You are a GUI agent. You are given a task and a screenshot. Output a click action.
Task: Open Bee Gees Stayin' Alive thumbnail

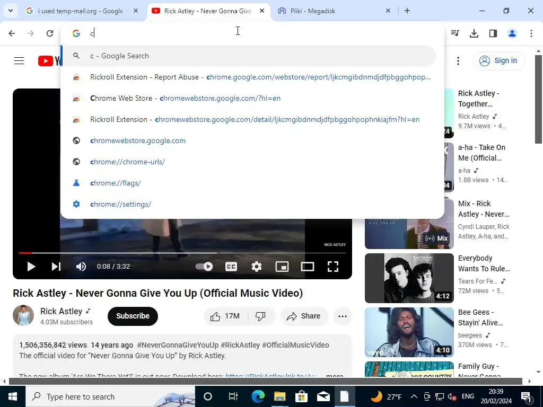[x=409, y=332]
